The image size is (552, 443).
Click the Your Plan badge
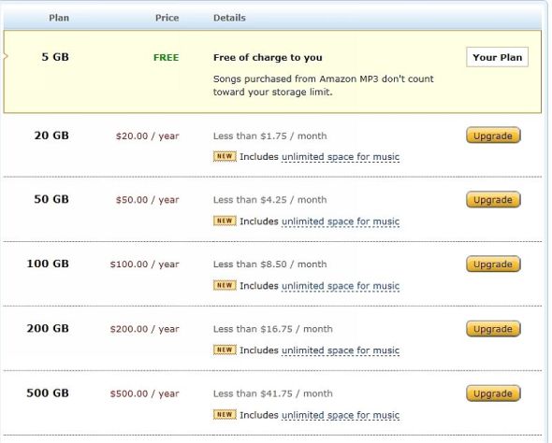pos(497,57)
